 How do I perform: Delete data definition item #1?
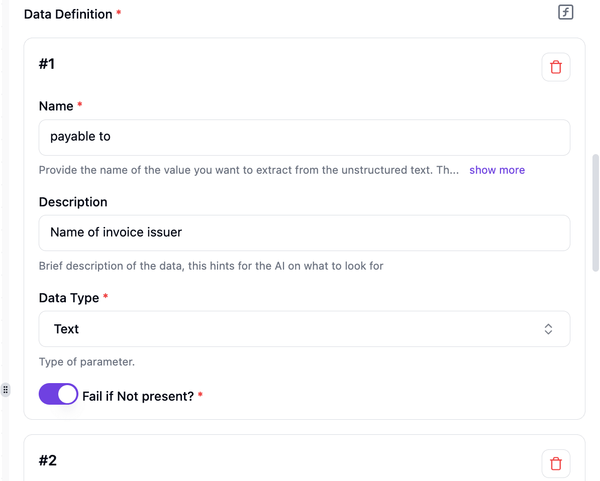[x=556, y=67]
